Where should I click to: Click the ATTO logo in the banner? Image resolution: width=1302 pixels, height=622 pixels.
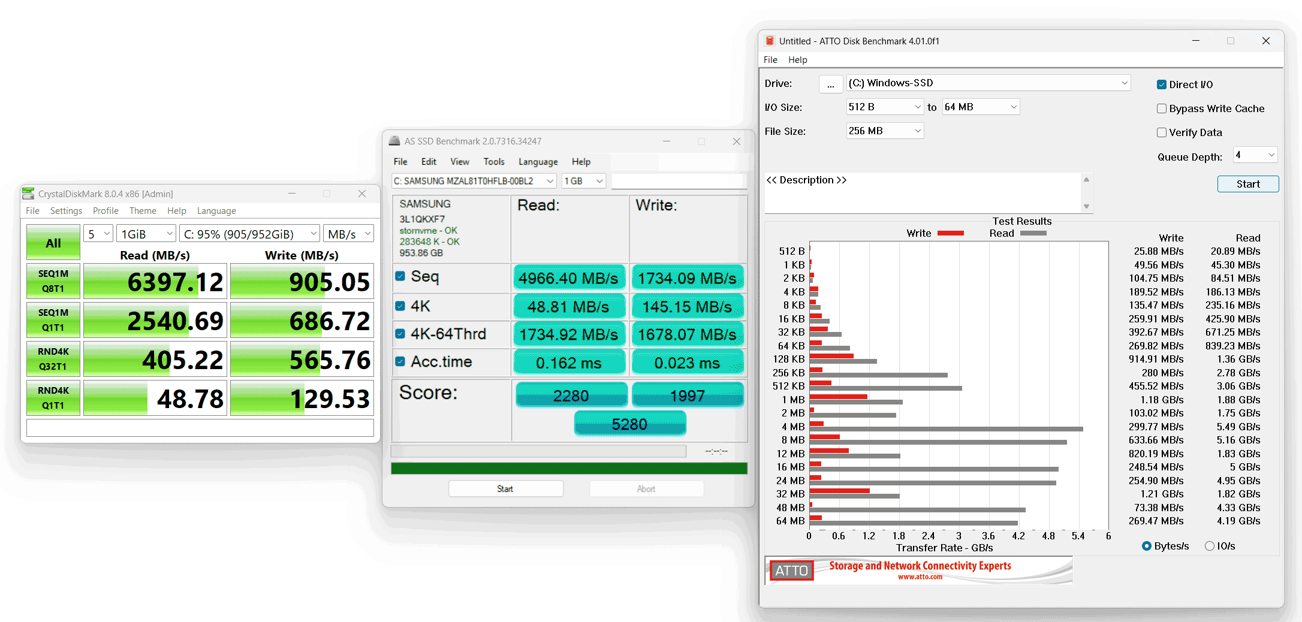(x=791, y=570)
